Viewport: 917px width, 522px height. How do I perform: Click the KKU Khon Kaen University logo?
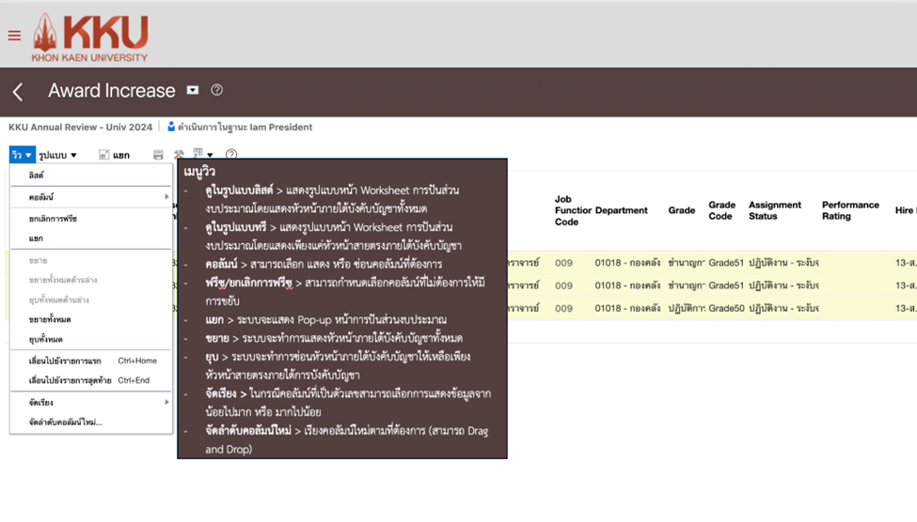point(90,37)
